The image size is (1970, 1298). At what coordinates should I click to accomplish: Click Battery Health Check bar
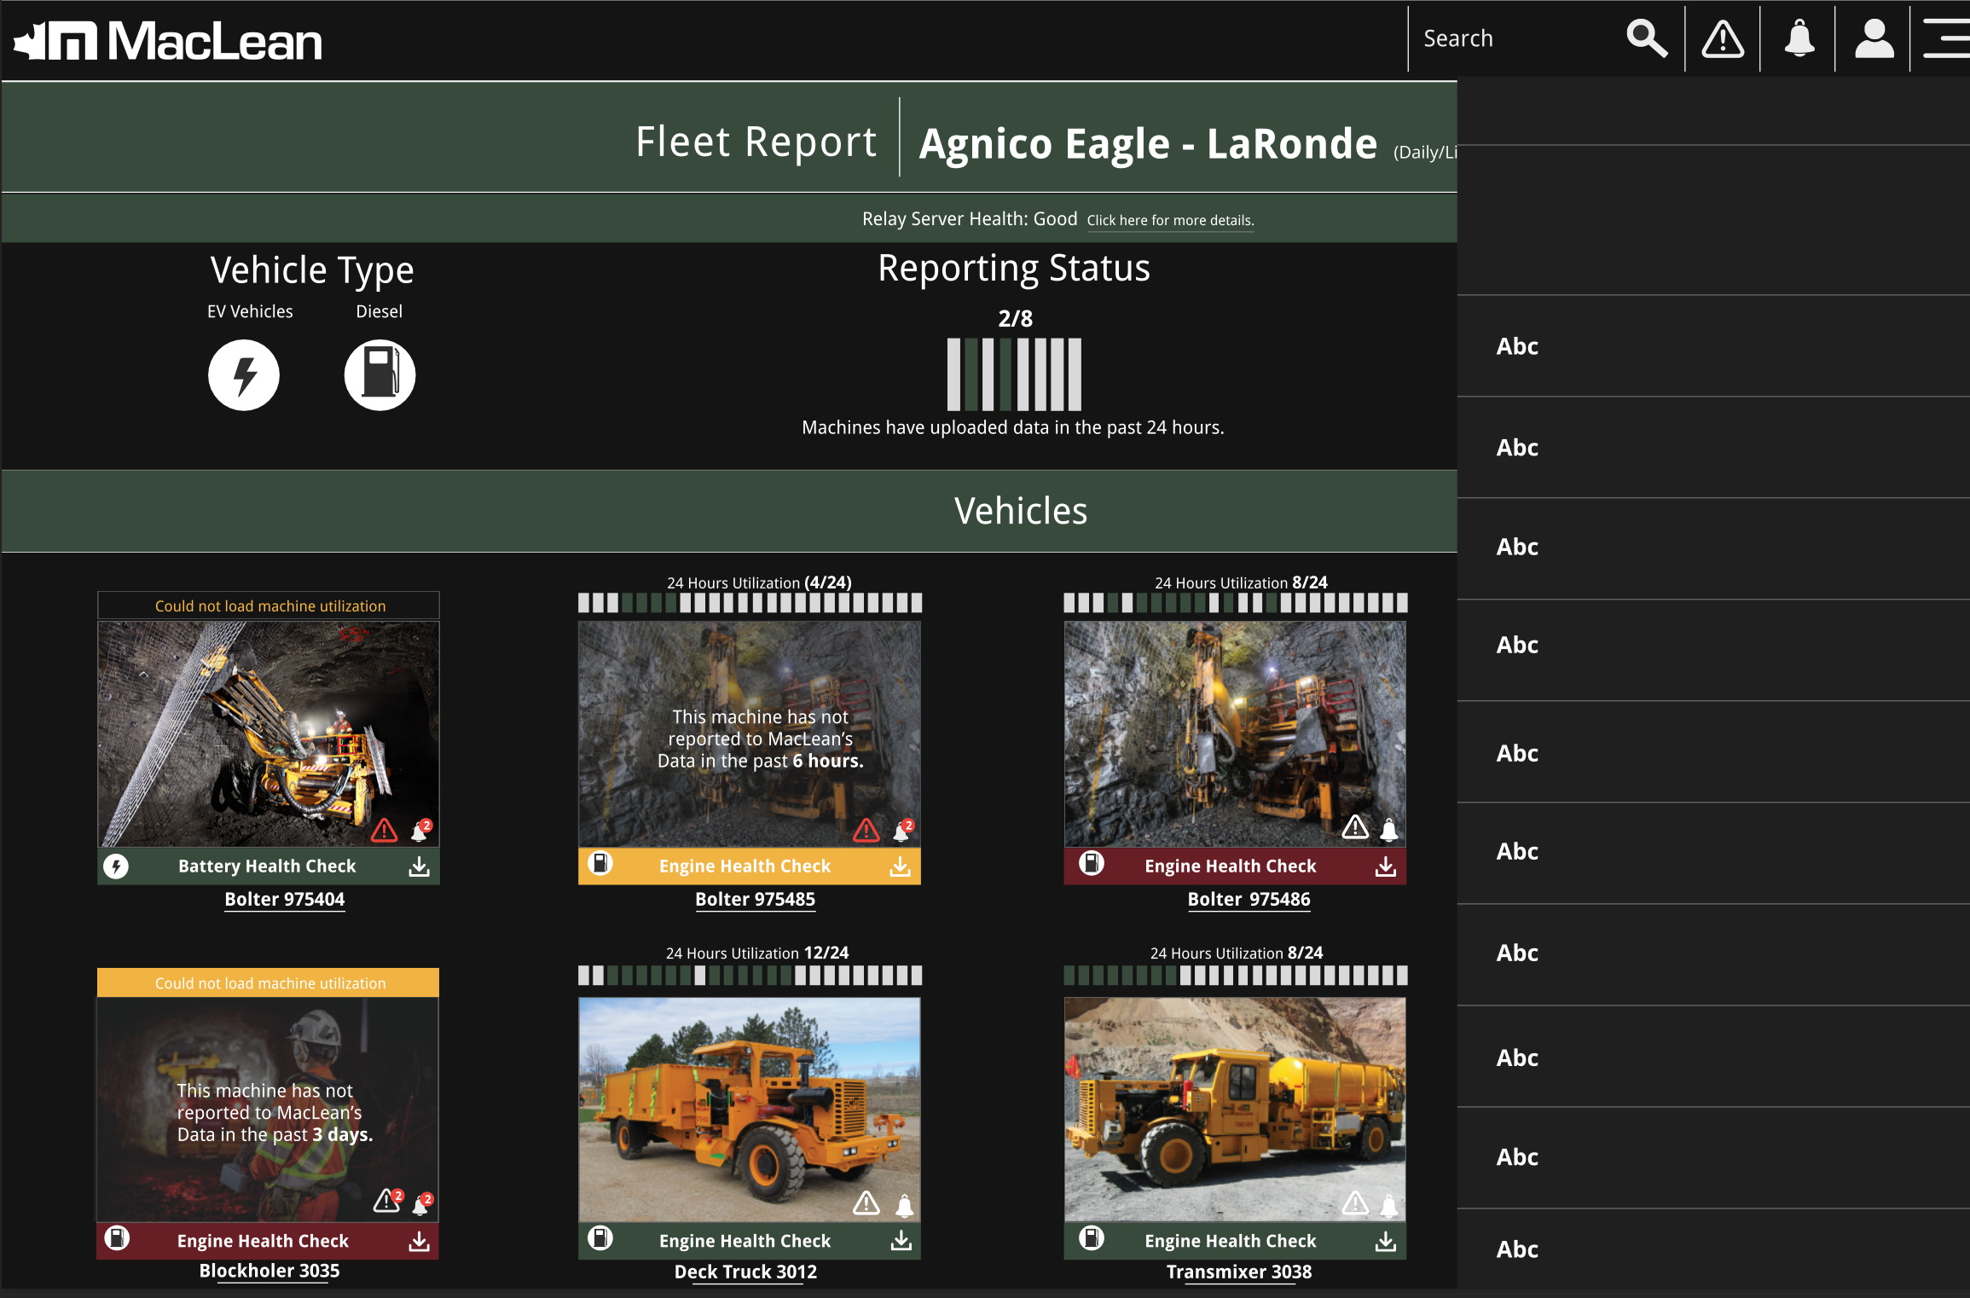[x=267, y=866]
